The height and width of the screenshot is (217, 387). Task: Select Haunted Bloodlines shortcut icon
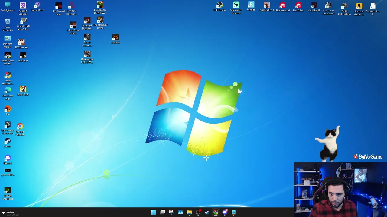(x=87, y=24)
